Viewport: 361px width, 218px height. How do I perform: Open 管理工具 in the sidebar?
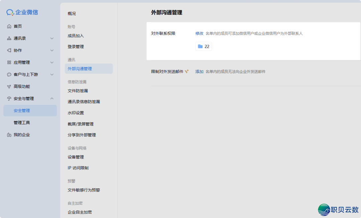tap(22, 123)
